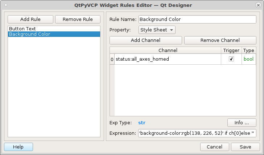Viewport: 264px width, 155px height.
Task: Save the widget rules
Action: point(246,147)
